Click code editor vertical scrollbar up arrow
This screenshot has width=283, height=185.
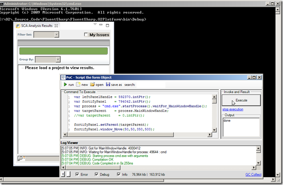[x=214, y=97]
